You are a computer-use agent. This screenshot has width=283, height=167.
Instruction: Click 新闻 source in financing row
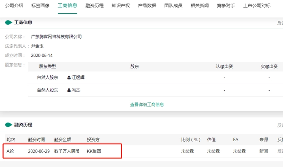pos(264,151)
